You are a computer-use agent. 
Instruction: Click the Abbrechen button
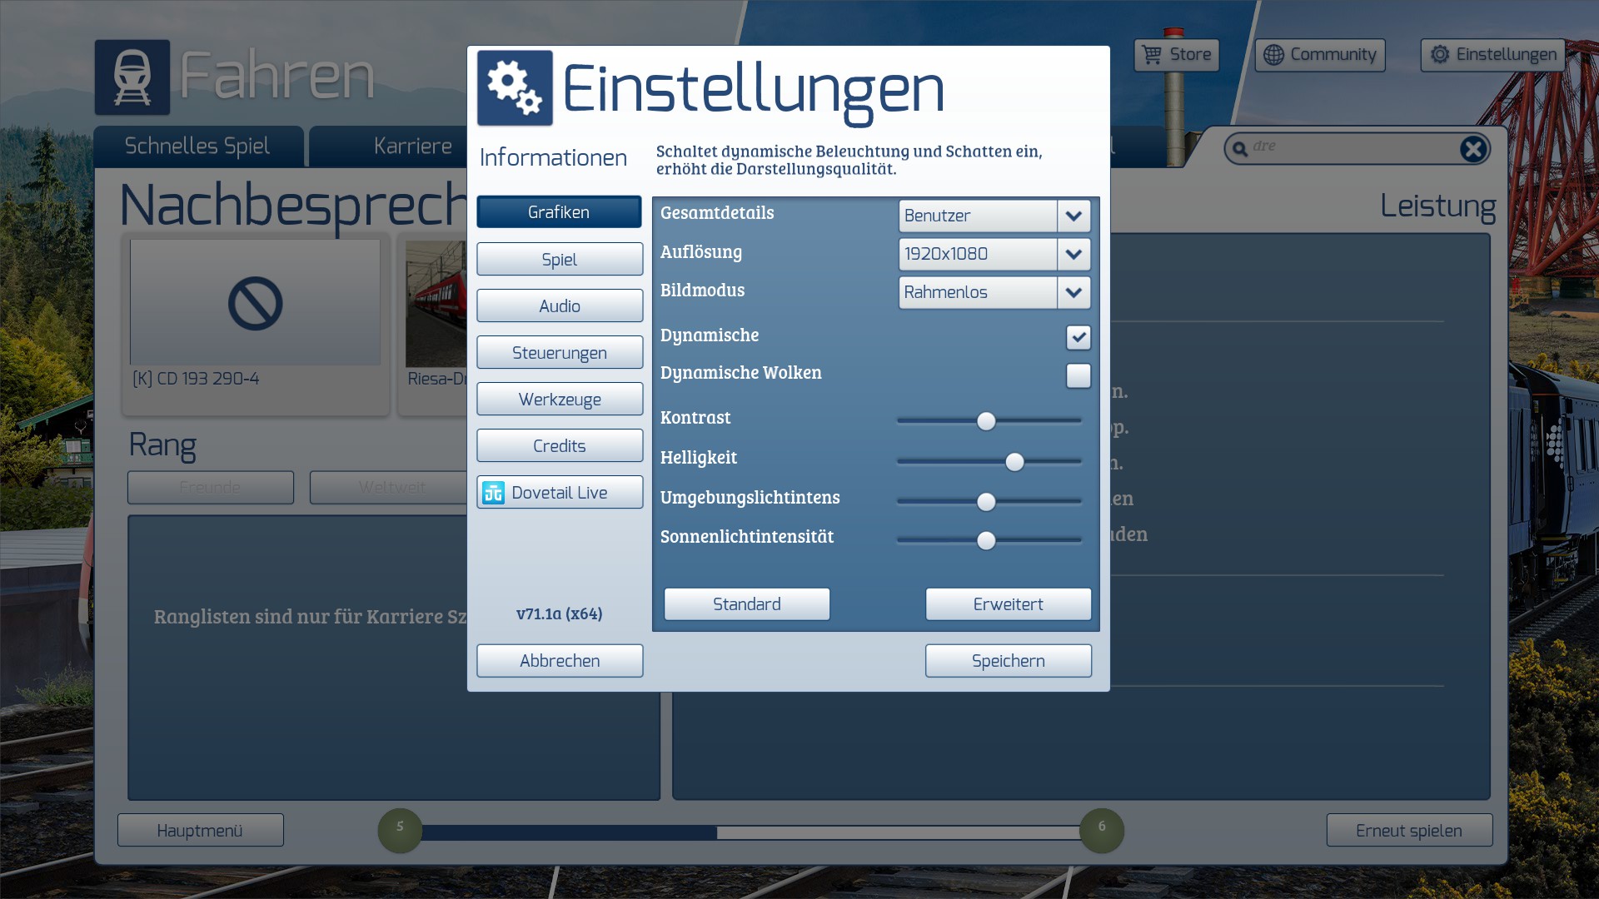coord(559,661)
